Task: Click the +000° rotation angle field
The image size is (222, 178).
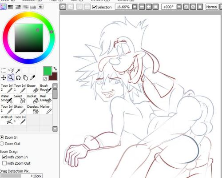Action: coord(169,7)
